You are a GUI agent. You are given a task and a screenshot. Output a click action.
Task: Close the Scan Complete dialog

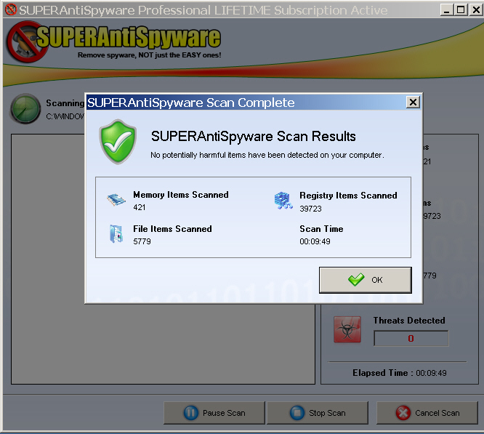(413, 103)
